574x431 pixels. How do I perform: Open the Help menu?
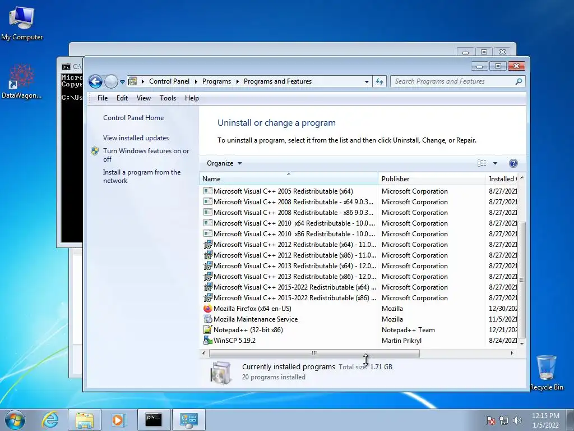[192, 98]
